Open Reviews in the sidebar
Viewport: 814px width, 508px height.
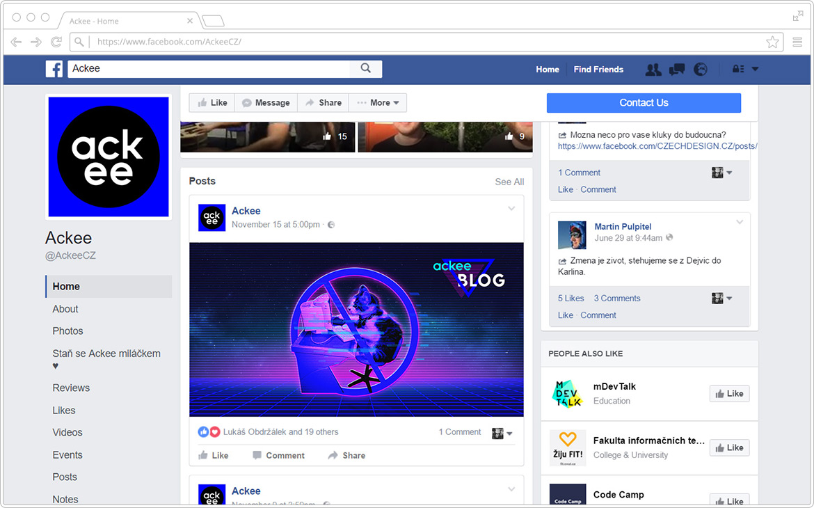point(71,388)
